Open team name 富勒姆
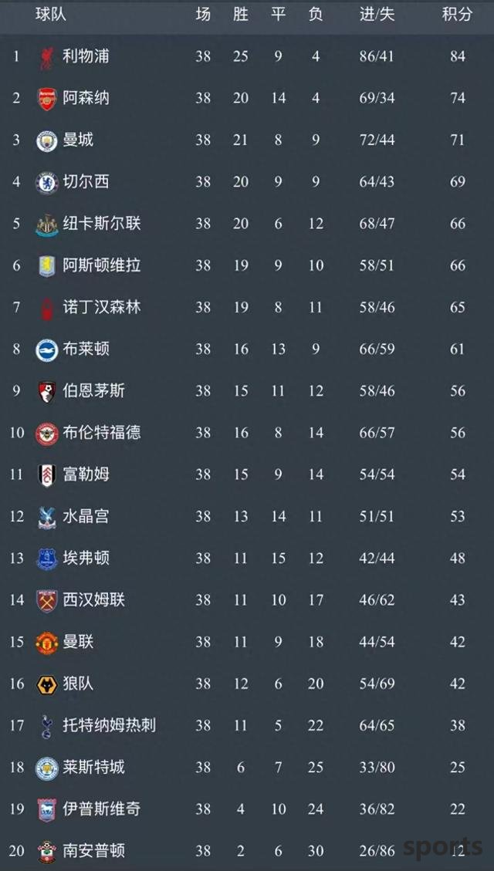This screenshot has width=494, height=871. (x=86, y=474)
